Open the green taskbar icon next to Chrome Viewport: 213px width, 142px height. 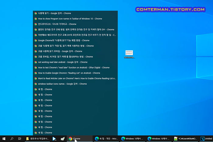coord(62,139)
